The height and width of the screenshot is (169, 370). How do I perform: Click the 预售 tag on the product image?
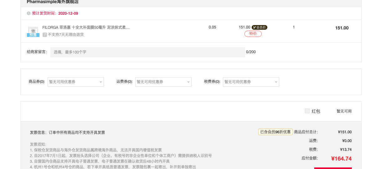[33, 35]
